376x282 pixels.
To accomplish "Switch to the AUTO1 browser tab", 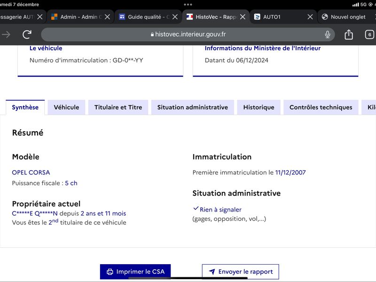I will coord(283,17).
